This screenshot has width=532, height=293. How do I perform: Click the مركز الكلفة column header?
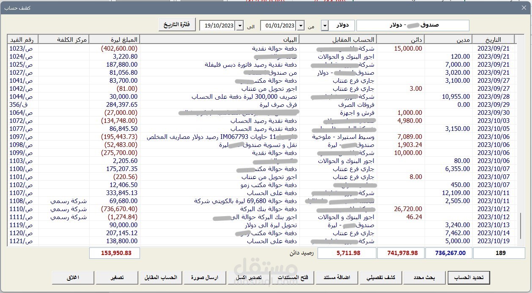click(x=63, y=40)
